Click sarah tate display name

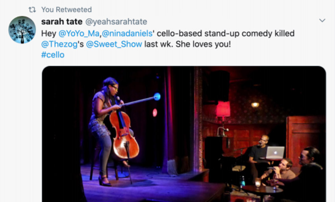(62, 22)
